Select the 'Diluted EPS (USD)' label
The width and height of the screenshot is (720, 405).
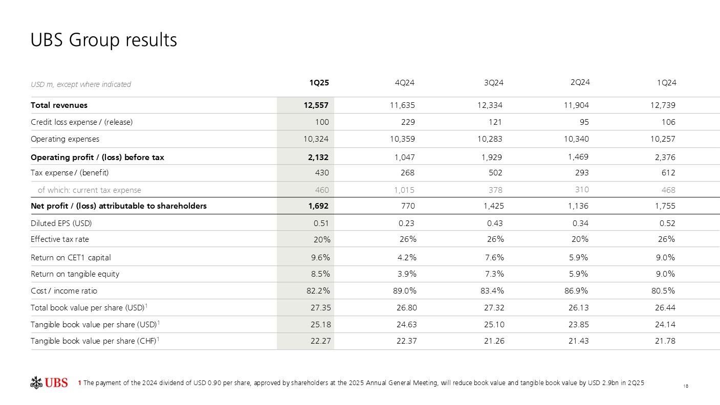[61, 223]
